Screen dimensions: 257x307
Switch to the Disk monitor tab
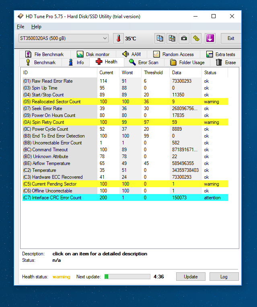pyautogui.click(x=93, y=54)
